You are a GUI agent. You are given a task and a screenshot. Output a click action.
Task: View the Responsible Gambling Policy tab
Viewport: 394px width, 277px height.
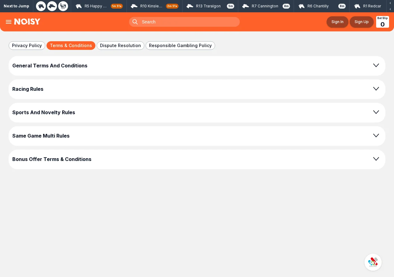click(180, 46)
